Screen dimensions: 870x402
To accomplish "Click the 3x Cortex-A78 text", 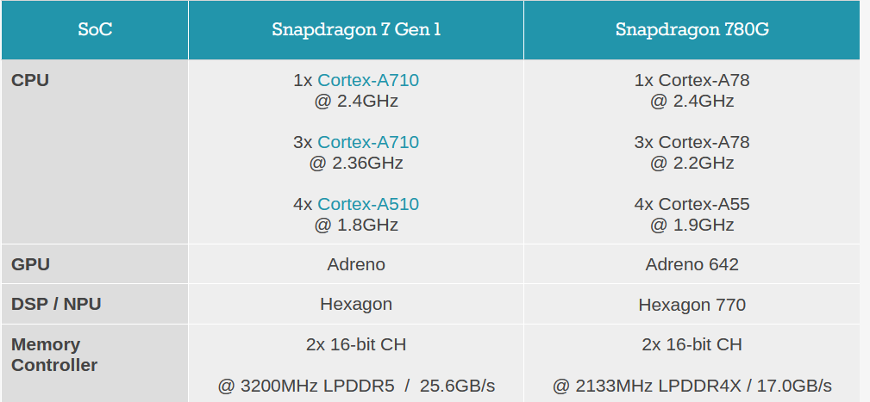I will coord(692,142).
